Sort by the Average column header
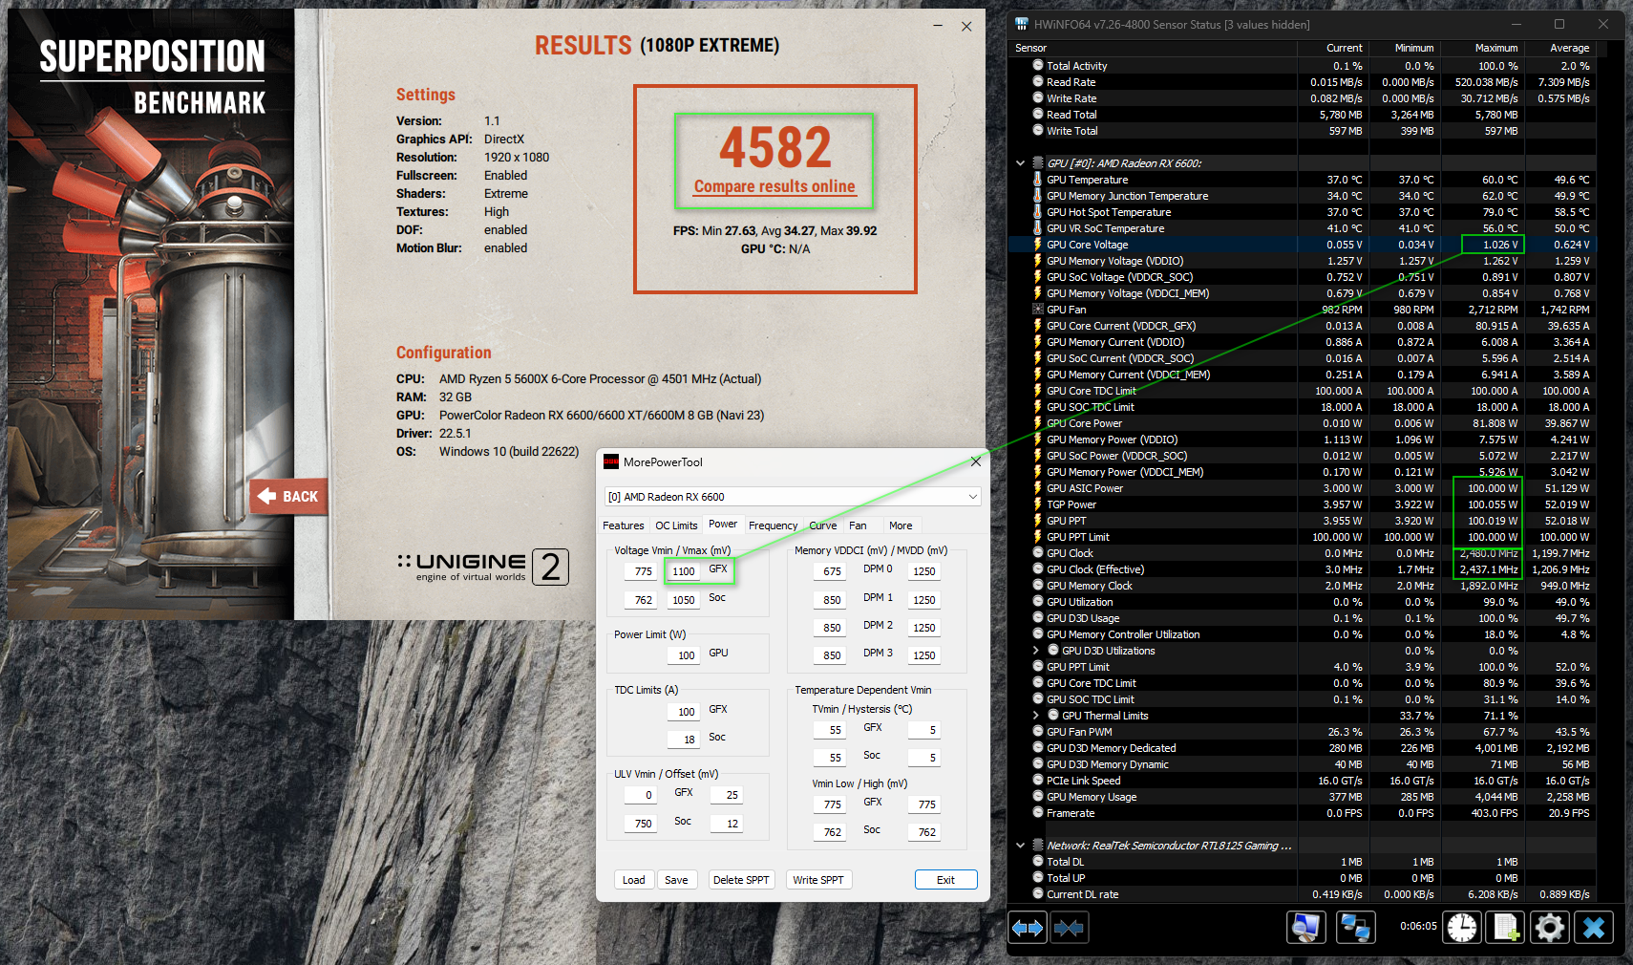 pos(1569,48)
